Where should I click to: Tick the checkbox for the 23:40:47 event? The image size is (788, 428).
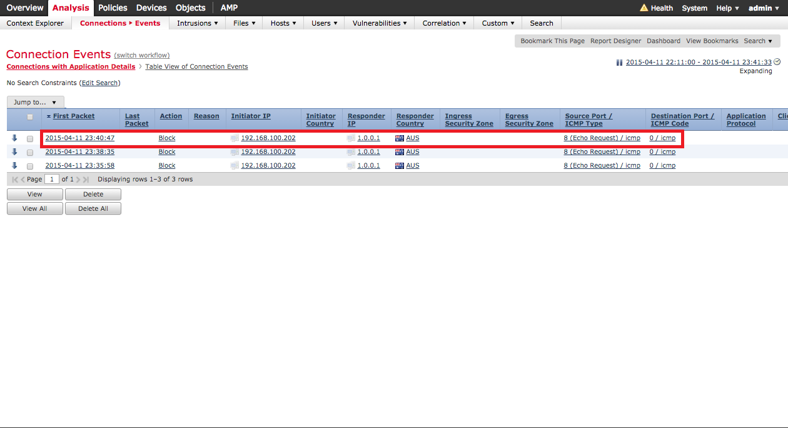pyautogui.click(x=30, y=139)
